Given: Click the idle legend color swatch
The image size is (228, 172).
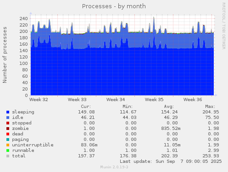Looking at the screenshot, I should click(8, 118).
